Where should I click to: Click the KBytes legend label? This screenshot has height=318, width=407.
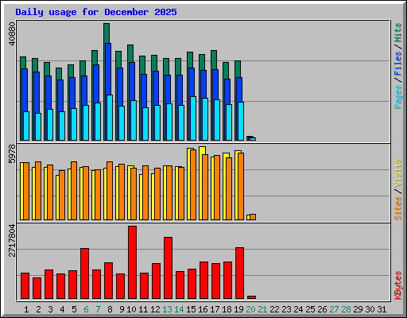[x=397, y=285]
